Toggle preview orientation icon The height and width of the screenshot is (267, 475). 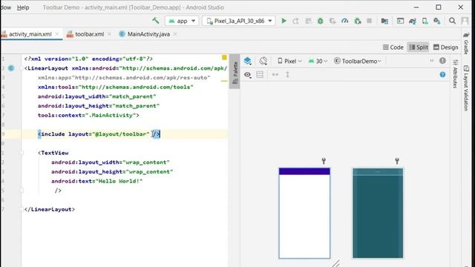[x=263, y=61]
